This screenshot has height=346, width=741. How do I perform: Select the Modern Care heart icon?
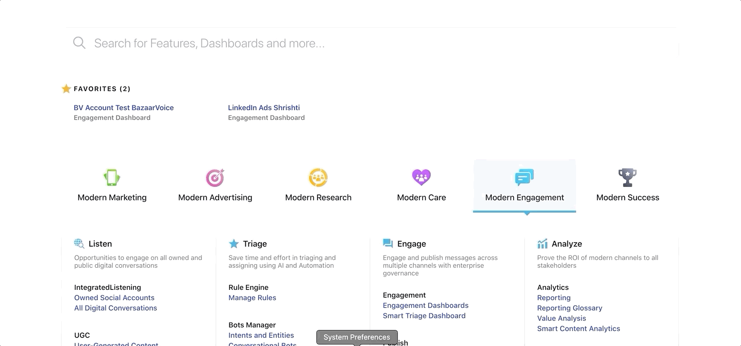422,178
